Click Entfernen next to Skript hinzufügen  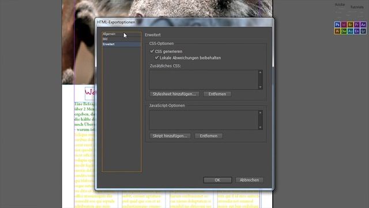tap(209, 136)
